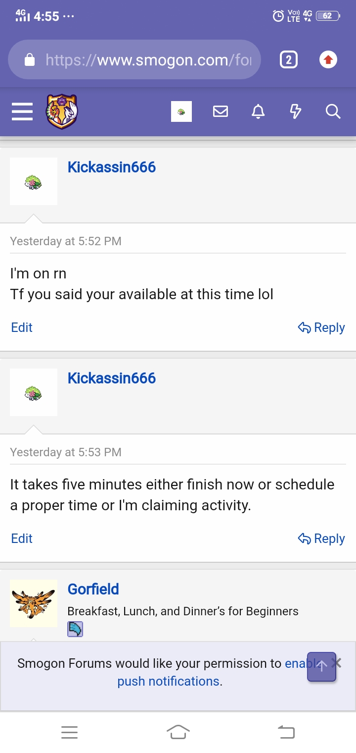Reply to the 5:53 PM post
356x753 pixels.
tap(321, 538)
